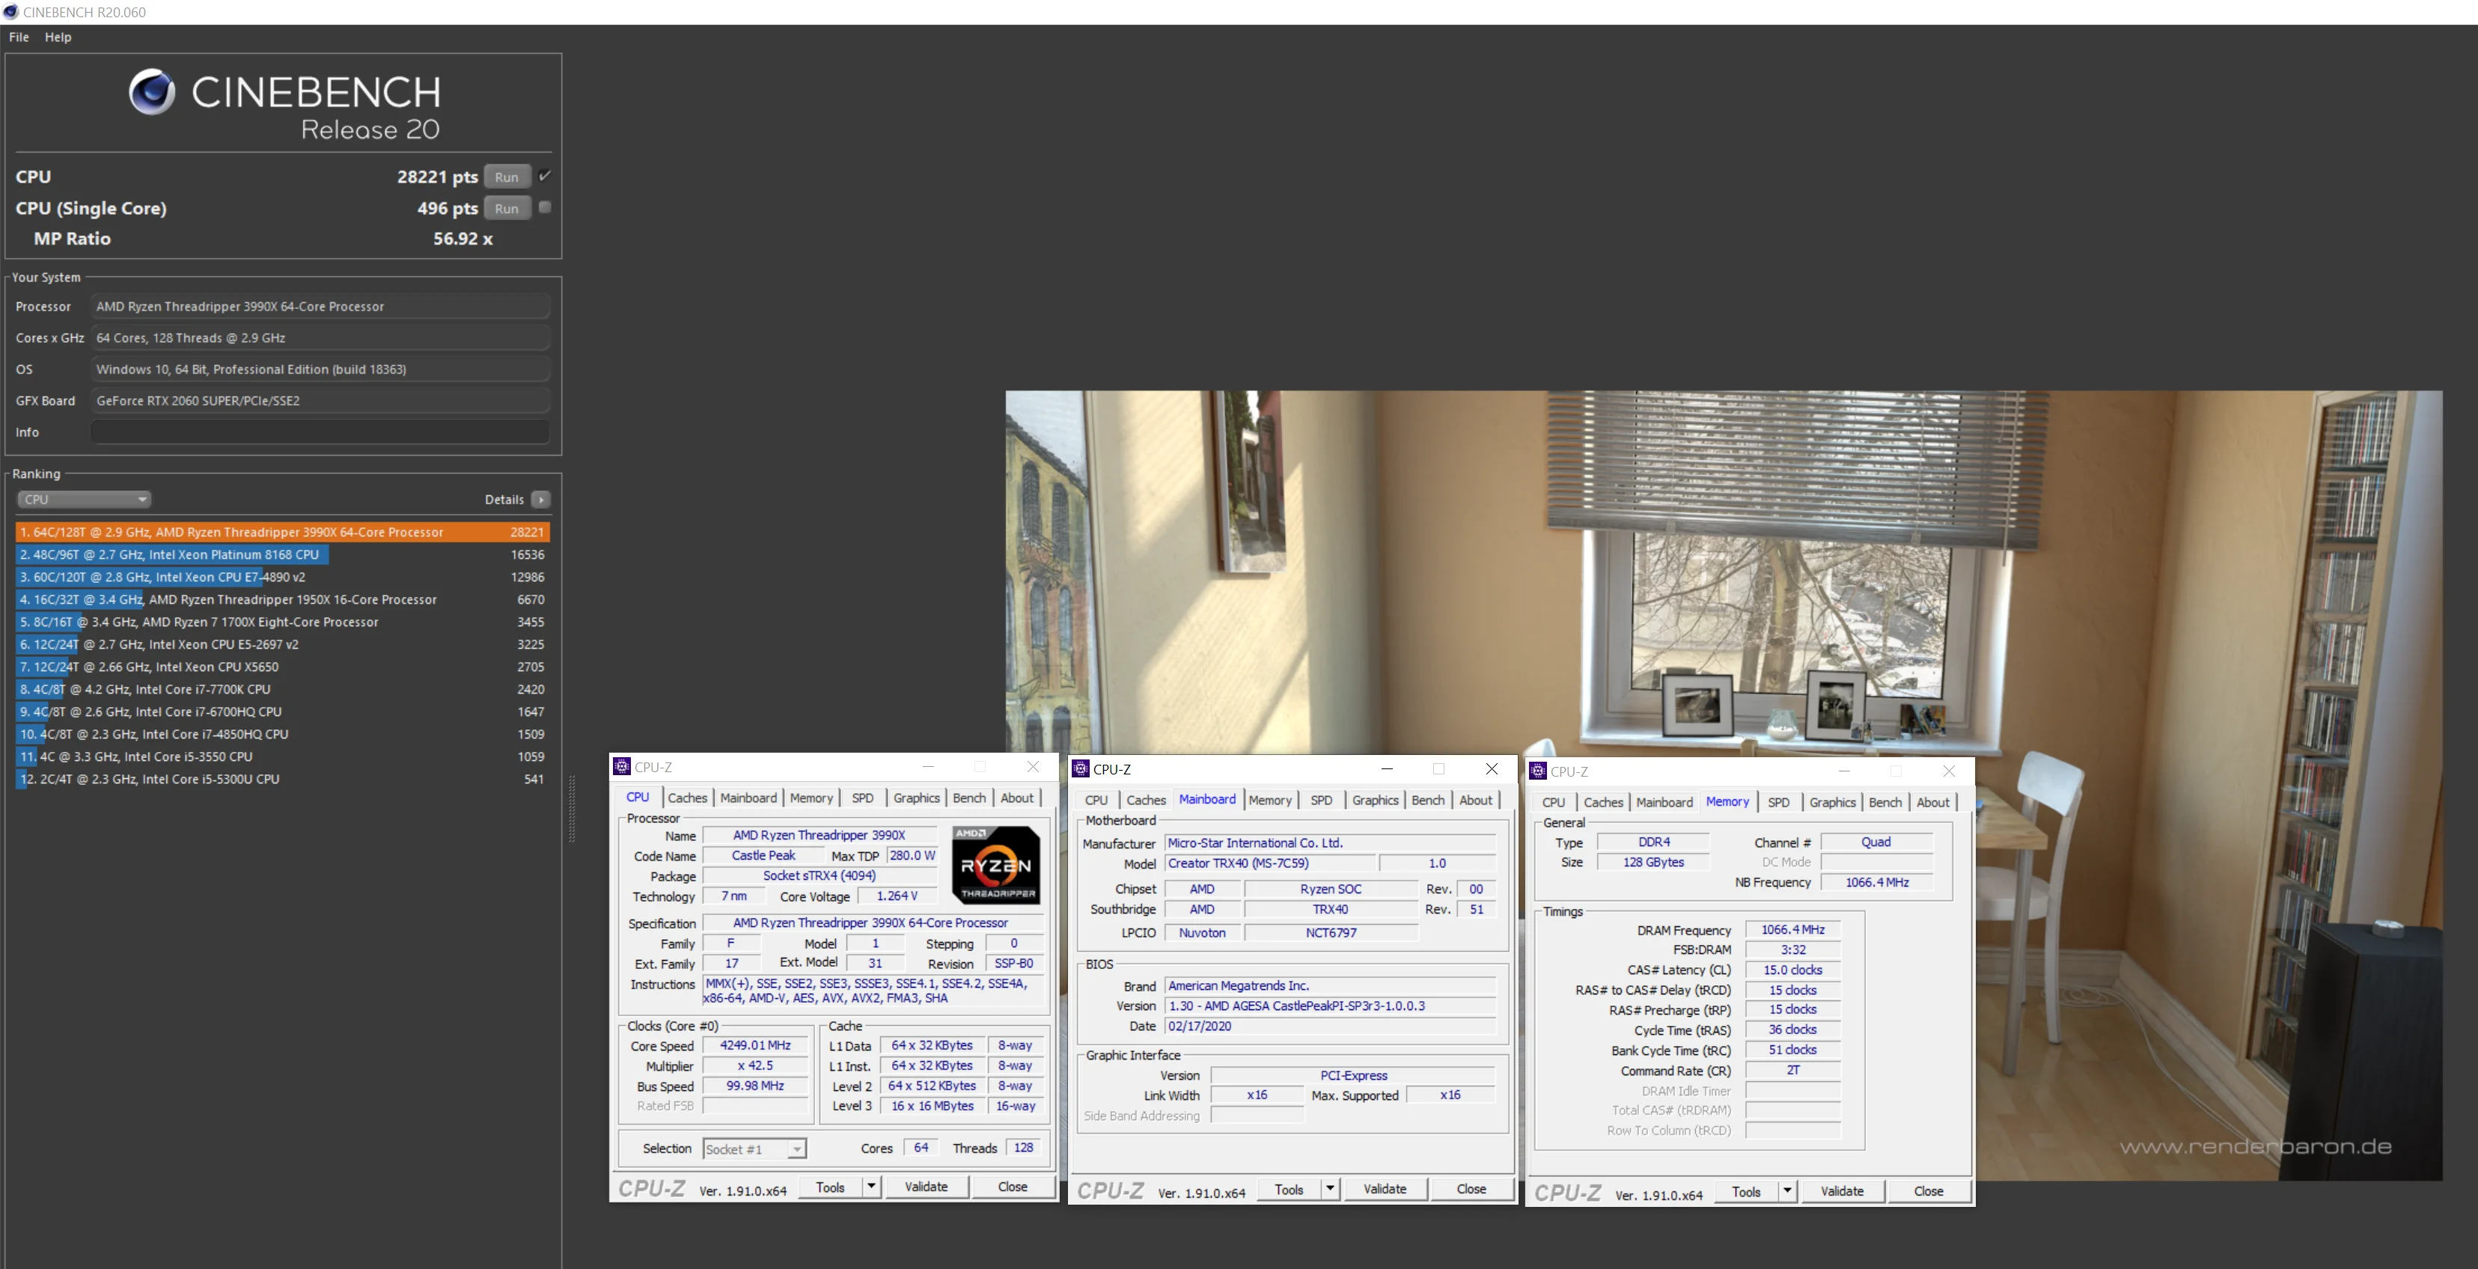This screenshot has width=2478, height=1269.
Task: Click the CPU-Z icon in Mainboard window title
Action: [x=1080, y=769]
